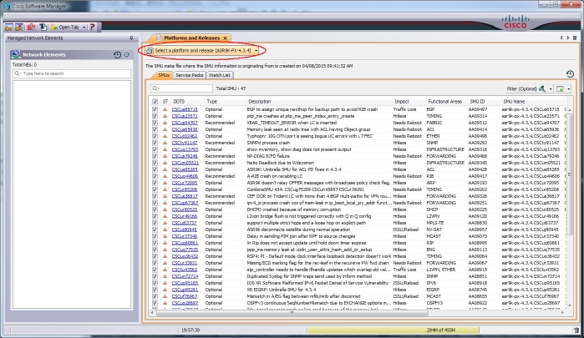584x338 pixels.
Task: Click warning icon in SNMPd process crash row
Action: [x=165, y=143]
